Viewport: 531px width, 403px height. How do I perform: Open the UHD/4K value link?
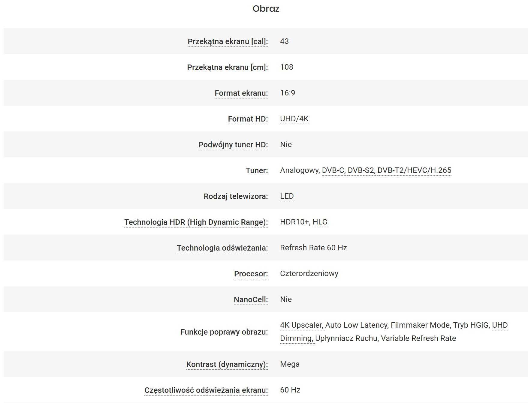pos(294,119)
